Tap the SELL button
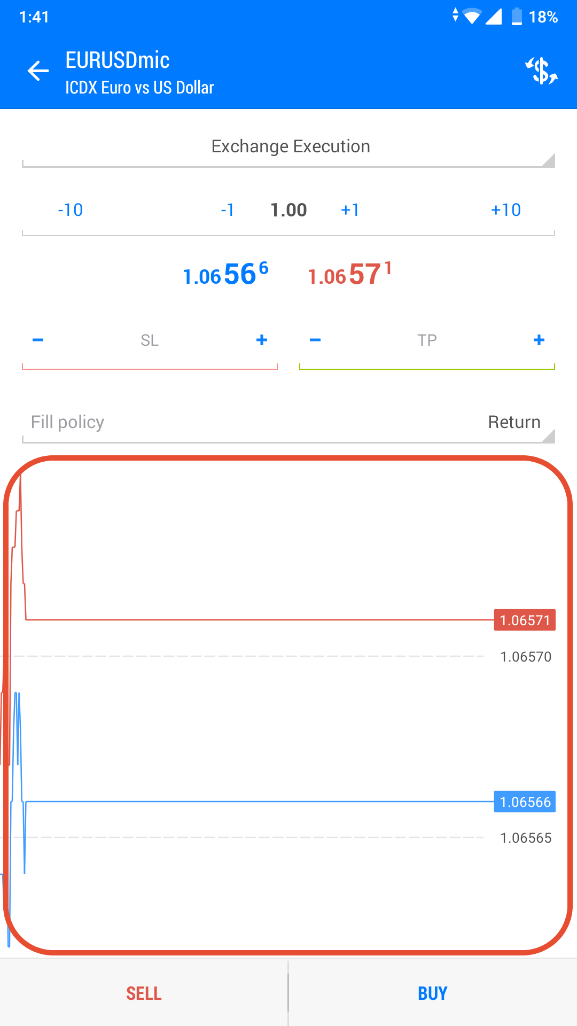This screenshot has height=1026, width=577. tap(144, 993)
